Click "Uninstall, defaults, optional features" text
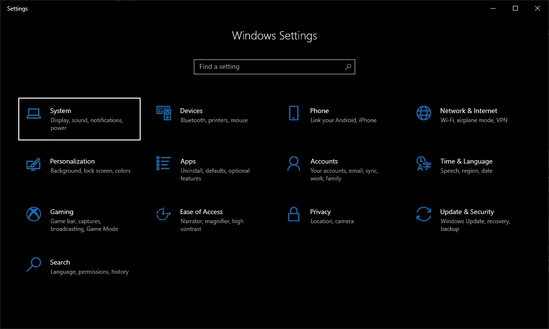The width and height of the screenshot is (549, 329). pyautogui.click(x=215, y=175)
